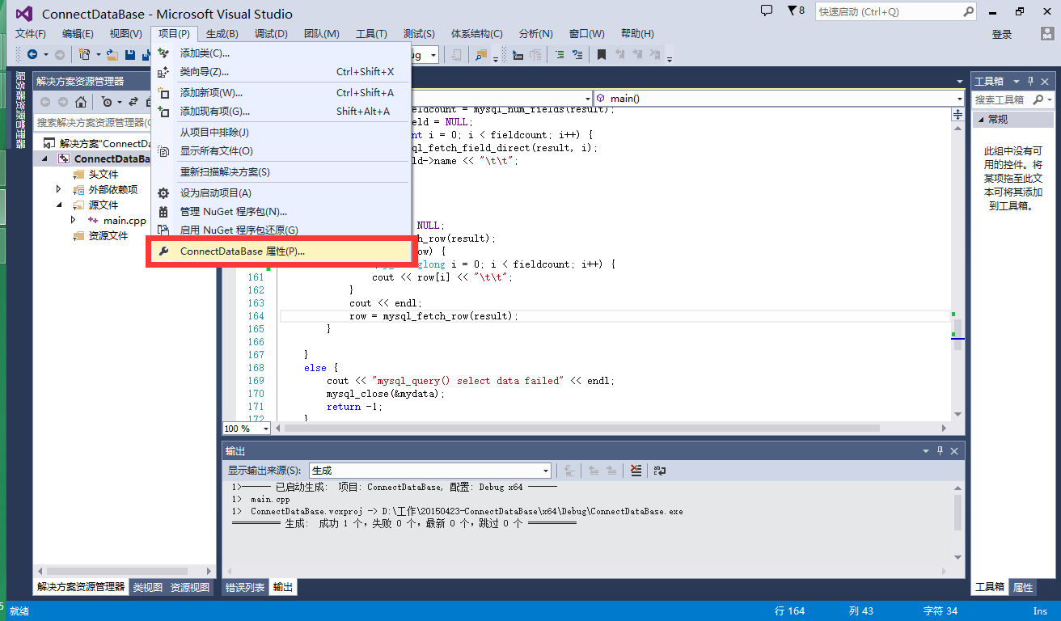
Task: Click the feedback speech bubble icon
Action: pyautogui.click(x=767, y=11)
